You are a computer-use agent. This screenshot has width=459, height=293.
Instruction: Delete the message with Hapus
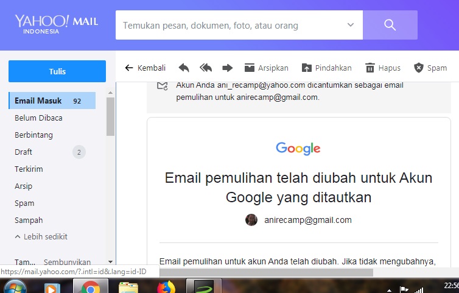(383, 68)
